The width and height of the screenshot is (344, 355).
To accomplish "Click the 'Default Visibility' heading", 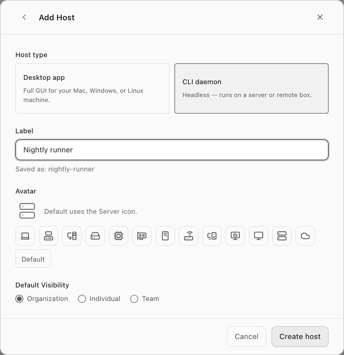I will pyautogui.click(x=42, y=285).
